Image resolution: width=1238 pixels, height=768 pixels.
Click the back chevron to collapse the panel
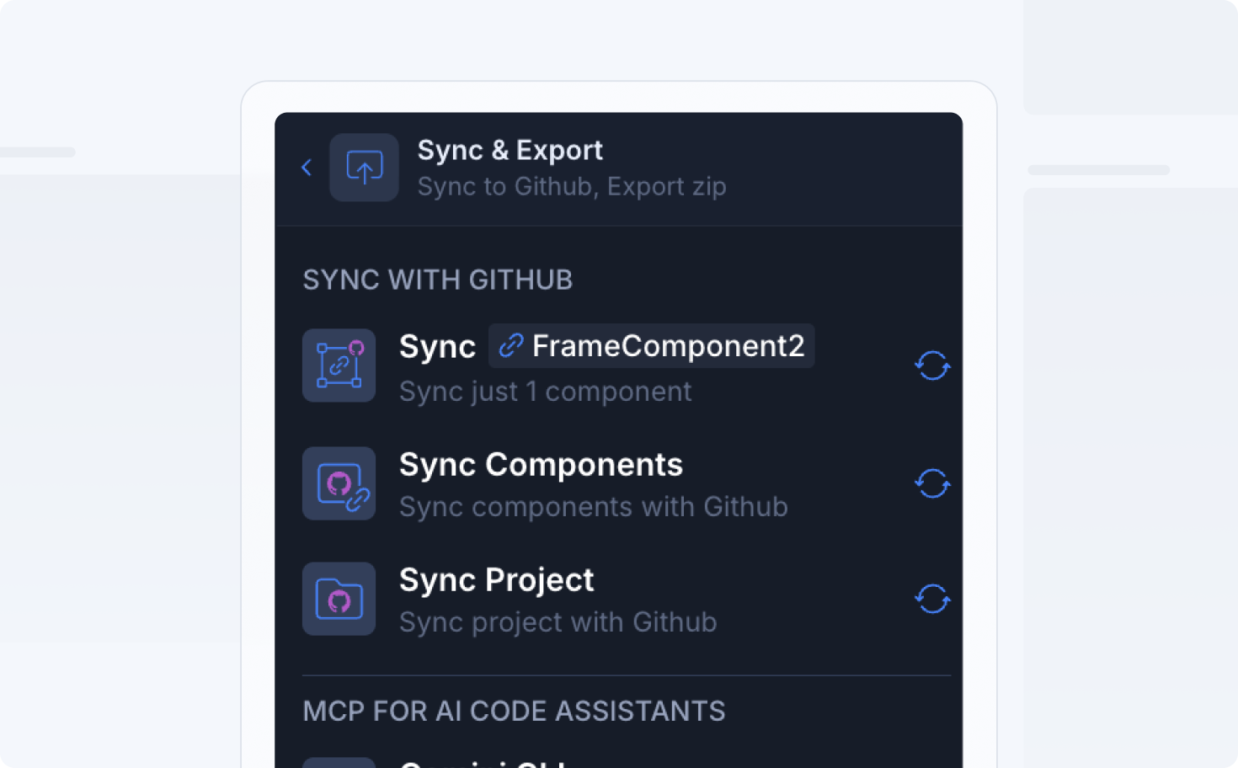click(307, 167)
